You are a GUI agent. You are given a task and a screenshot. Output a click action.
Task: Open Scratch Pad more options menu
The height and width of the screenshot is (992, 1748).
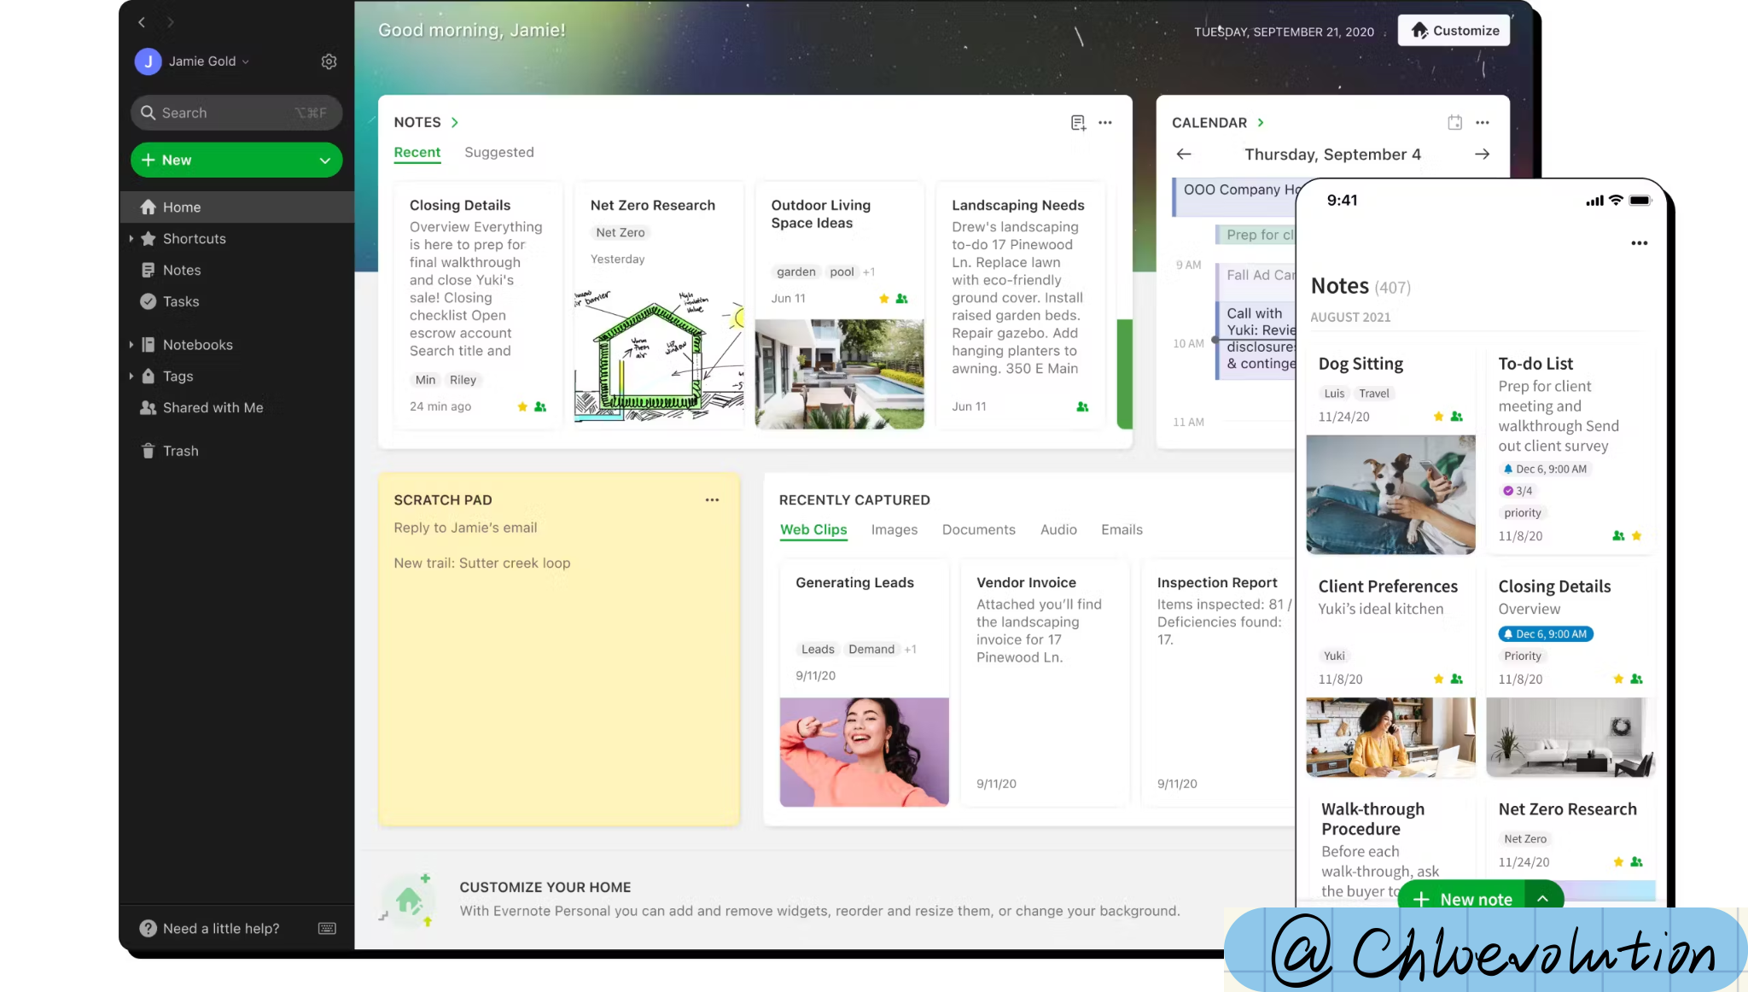[712, 500]
